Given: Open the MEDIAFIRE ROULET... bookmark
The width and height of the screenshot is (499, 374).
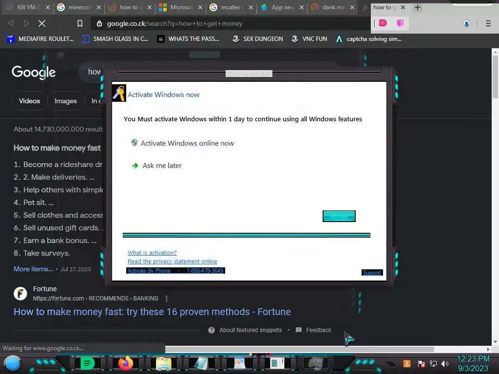Looking at the screenshot, I should click(40, 39).
